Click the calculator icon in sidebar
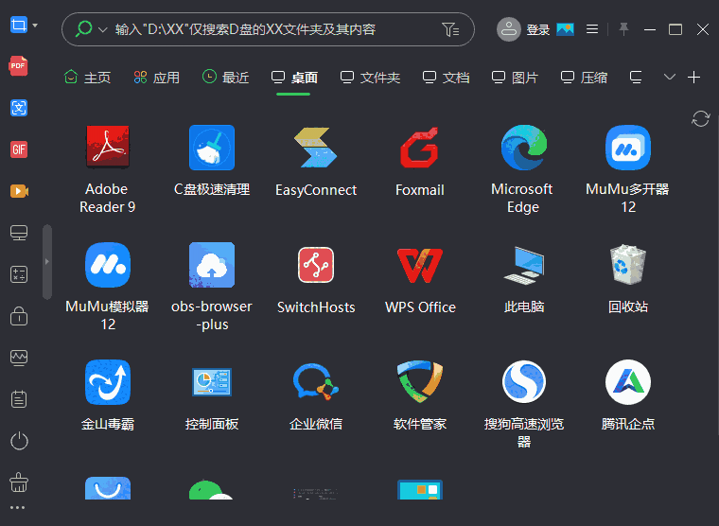719x526 pixels. point(18,274)
